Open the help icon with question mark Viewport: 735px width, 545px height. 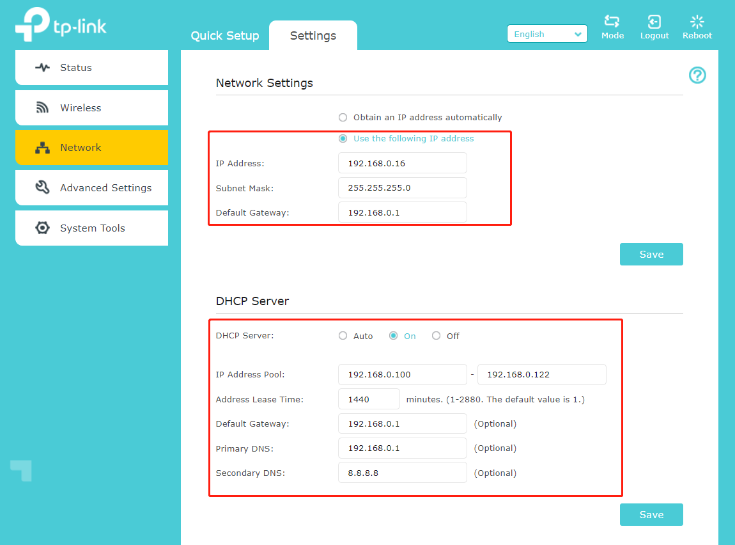[697, 75]
